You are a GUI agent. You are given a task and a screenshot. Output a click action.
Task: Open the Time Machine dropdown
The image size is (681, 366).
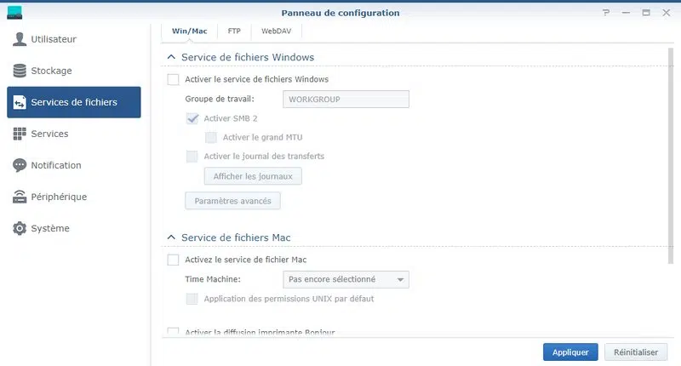point(346,279)
